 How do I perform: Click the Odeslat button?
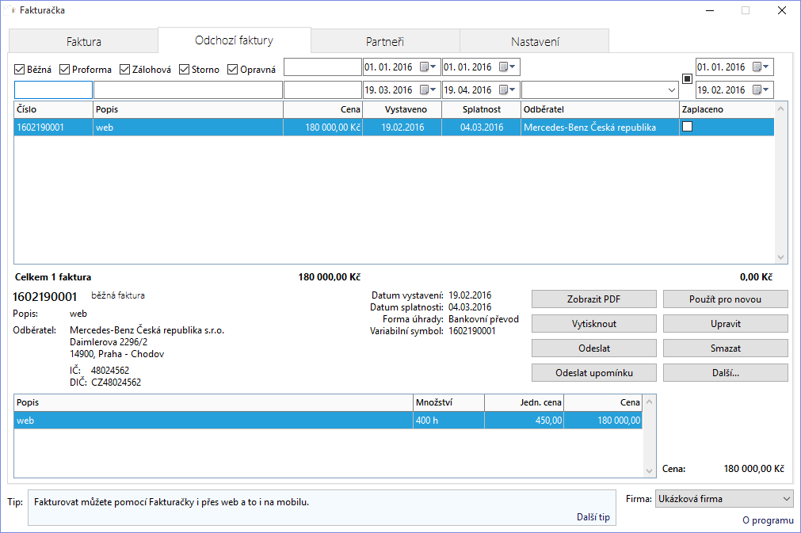[593, 348]
